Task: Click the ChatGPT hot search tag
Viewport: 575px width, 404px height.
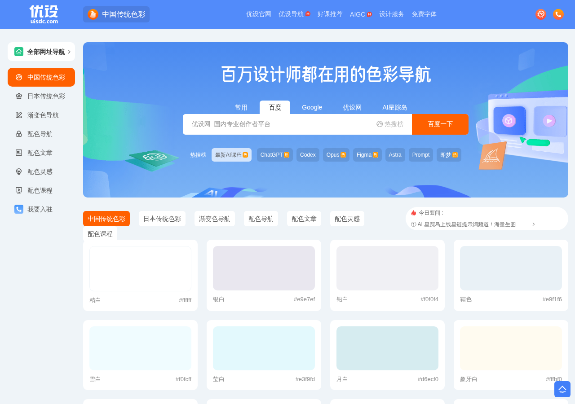Action: coord(275,155)
